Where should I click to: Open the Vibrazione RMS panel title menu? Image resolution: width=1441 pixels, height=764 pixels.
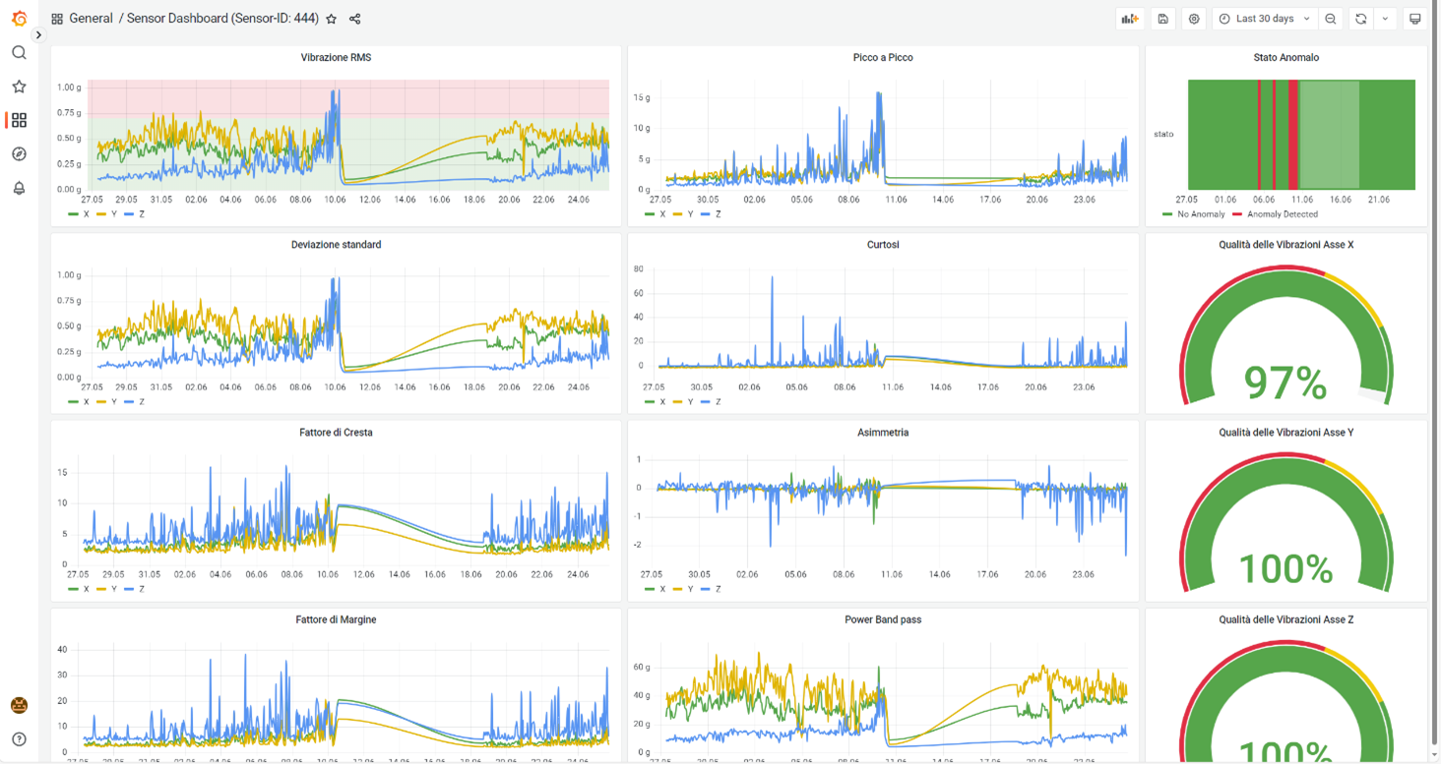click(336, 57)
